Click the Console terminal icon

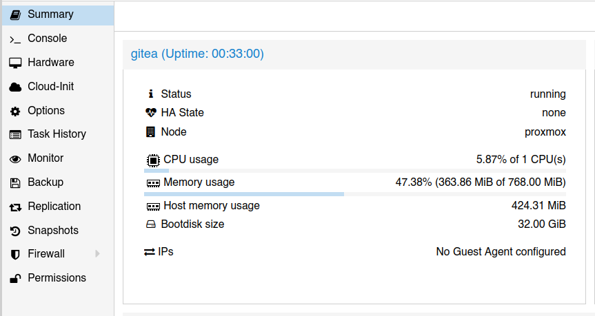coord(15,39)
